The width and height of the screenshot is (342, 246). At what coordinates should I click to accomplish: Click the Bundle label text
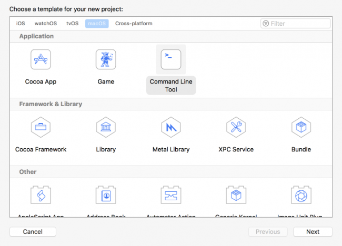(x=301, y=149)
